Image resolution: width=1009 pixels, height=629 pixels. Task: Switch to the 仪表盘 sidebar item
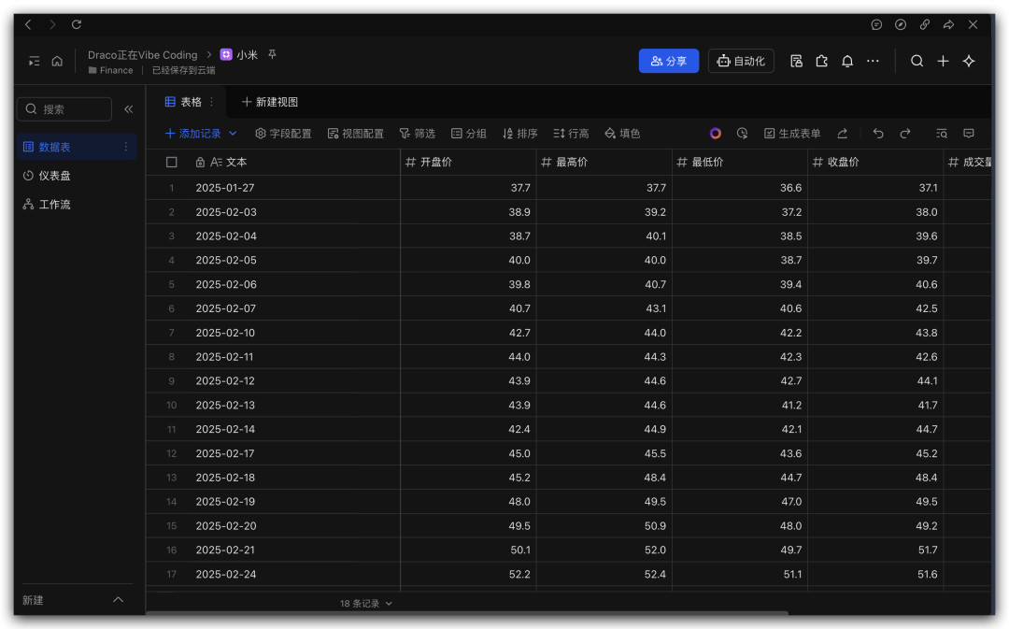pyautogui.click(x=54, y=176)
